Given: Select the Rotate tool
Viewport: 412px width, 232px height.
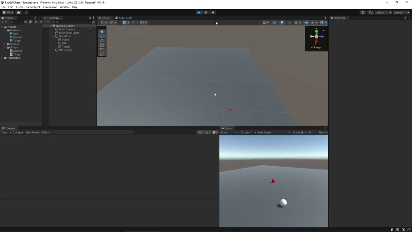Looking at the screenshot, I should pos(102,40).
